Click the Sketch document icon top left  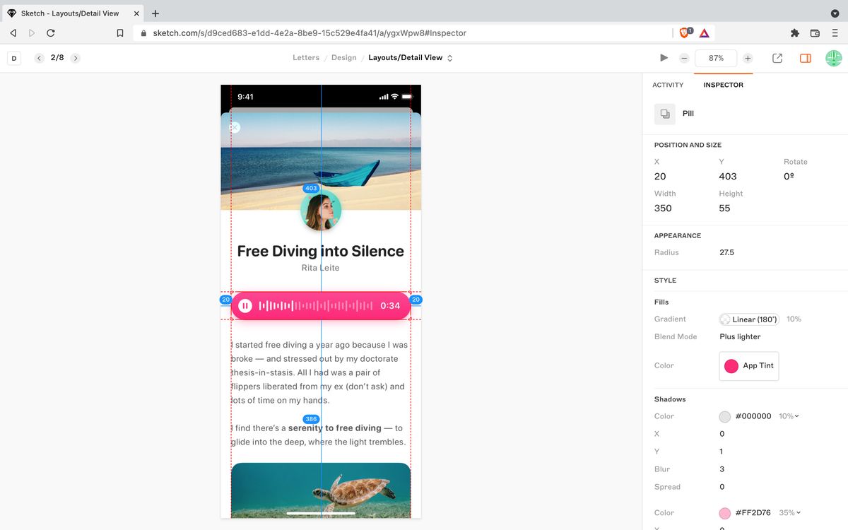[x=13, y=57]
